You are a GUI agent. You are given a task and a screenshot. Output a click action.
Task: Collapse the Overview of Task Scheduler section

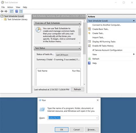point(79,23)
